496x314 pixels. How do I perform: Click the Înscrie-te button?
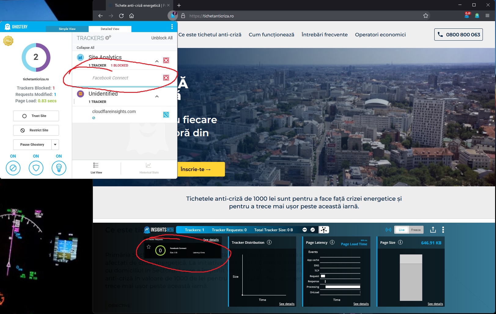196,169
